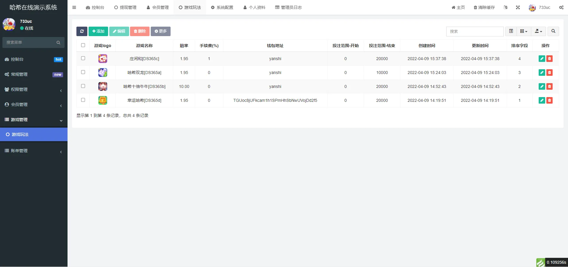Sort by 创建时间 column header
This screenshot has width=568, height=267.
point(427,46)
